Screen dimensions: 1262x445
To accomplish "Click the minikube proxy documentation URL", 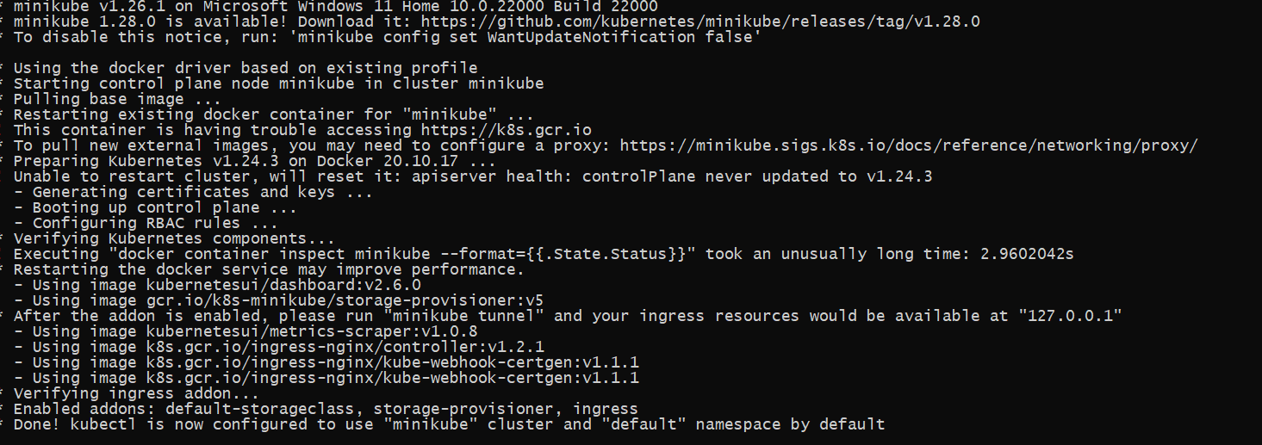I will pyautogui.click(x=909, y=145).
